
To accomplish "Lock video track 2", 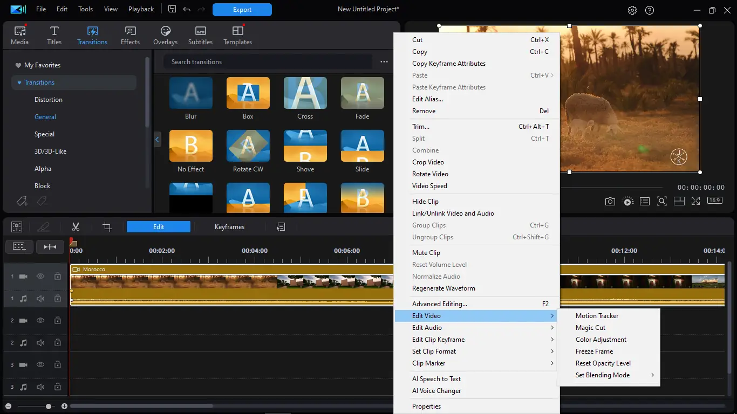I will click(57, 320).
